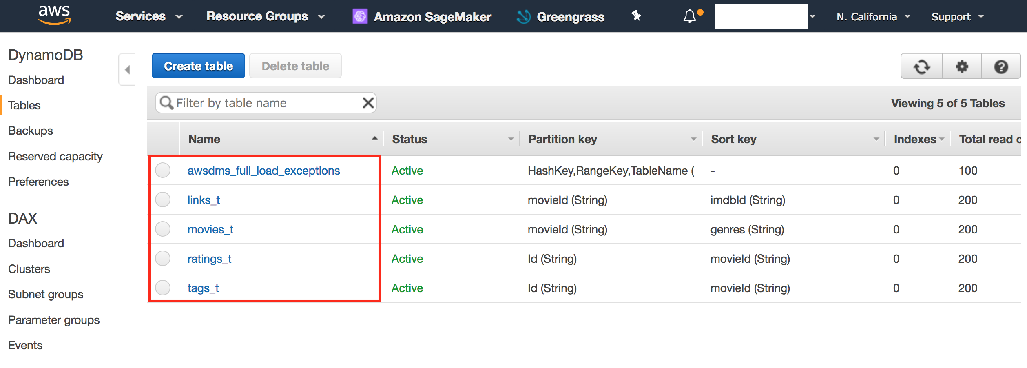Open Subnet groups in sidebar

(46, 294)
